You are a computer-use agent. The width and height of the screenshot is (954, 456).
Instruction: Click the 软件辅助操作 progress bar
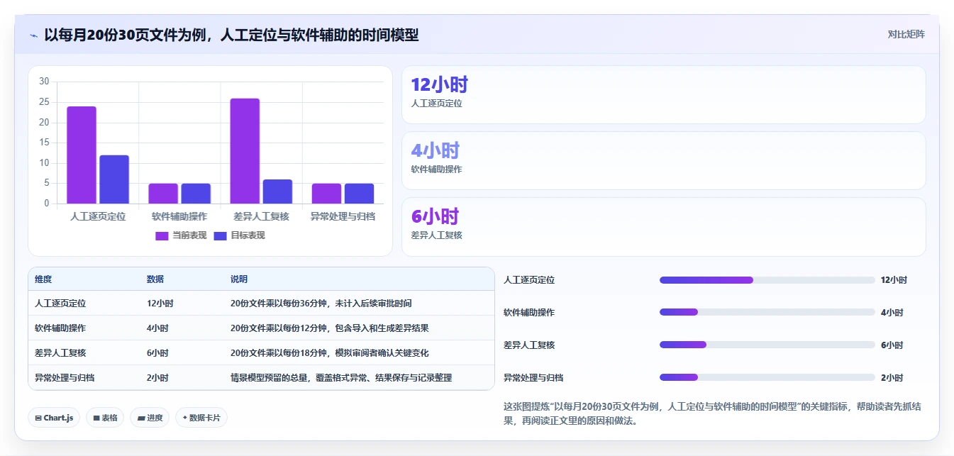(x=767, y=312)
